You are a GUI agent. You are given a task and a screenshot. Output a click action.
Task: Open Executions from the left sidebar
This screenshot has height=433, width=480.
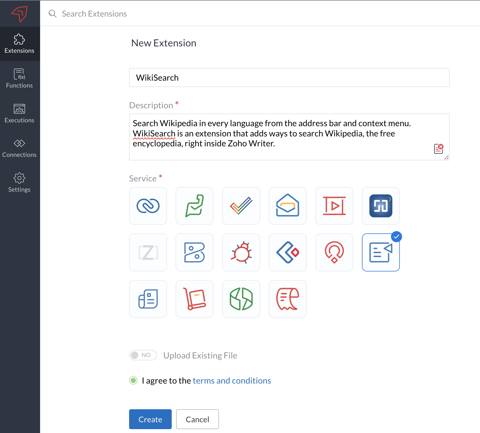(19, 113)
